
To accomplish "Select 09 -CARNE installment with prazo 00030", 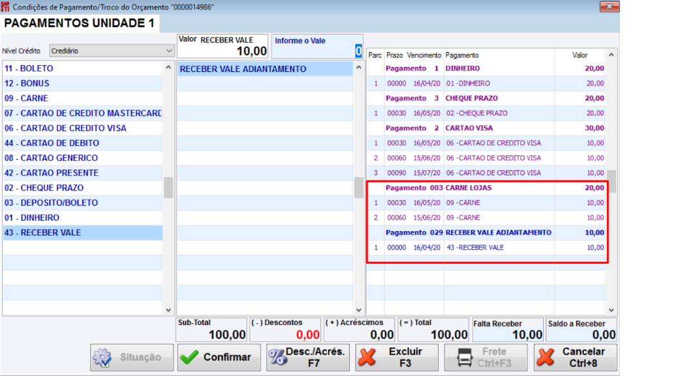I will pos(486,203).
